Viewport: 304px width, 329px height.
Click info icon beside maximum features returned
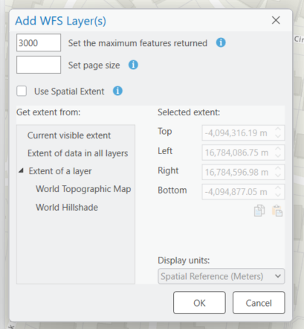click(x=221, y=42)
